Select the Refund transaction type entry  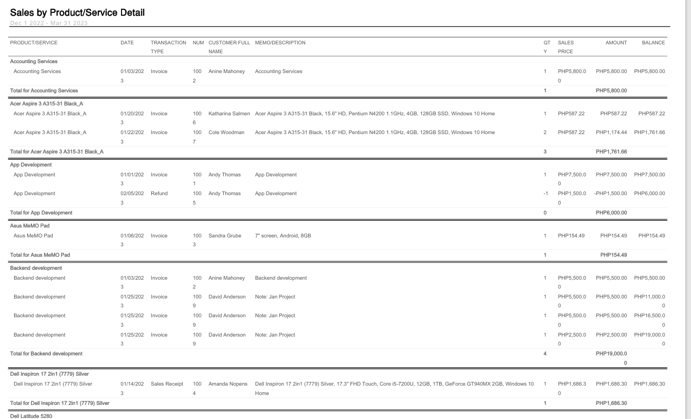[x=159, y=194]
